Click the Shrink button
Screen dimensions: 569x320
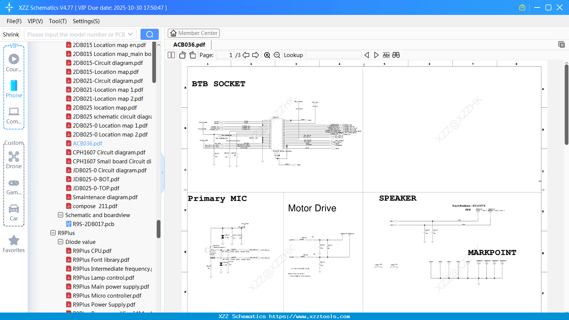pos(11,34)
